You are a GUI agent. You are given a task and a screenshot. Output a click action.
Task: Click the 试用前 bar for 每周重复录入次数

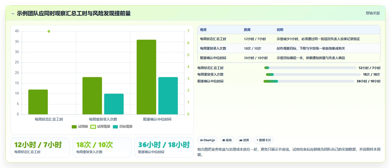tap(92, 96)
